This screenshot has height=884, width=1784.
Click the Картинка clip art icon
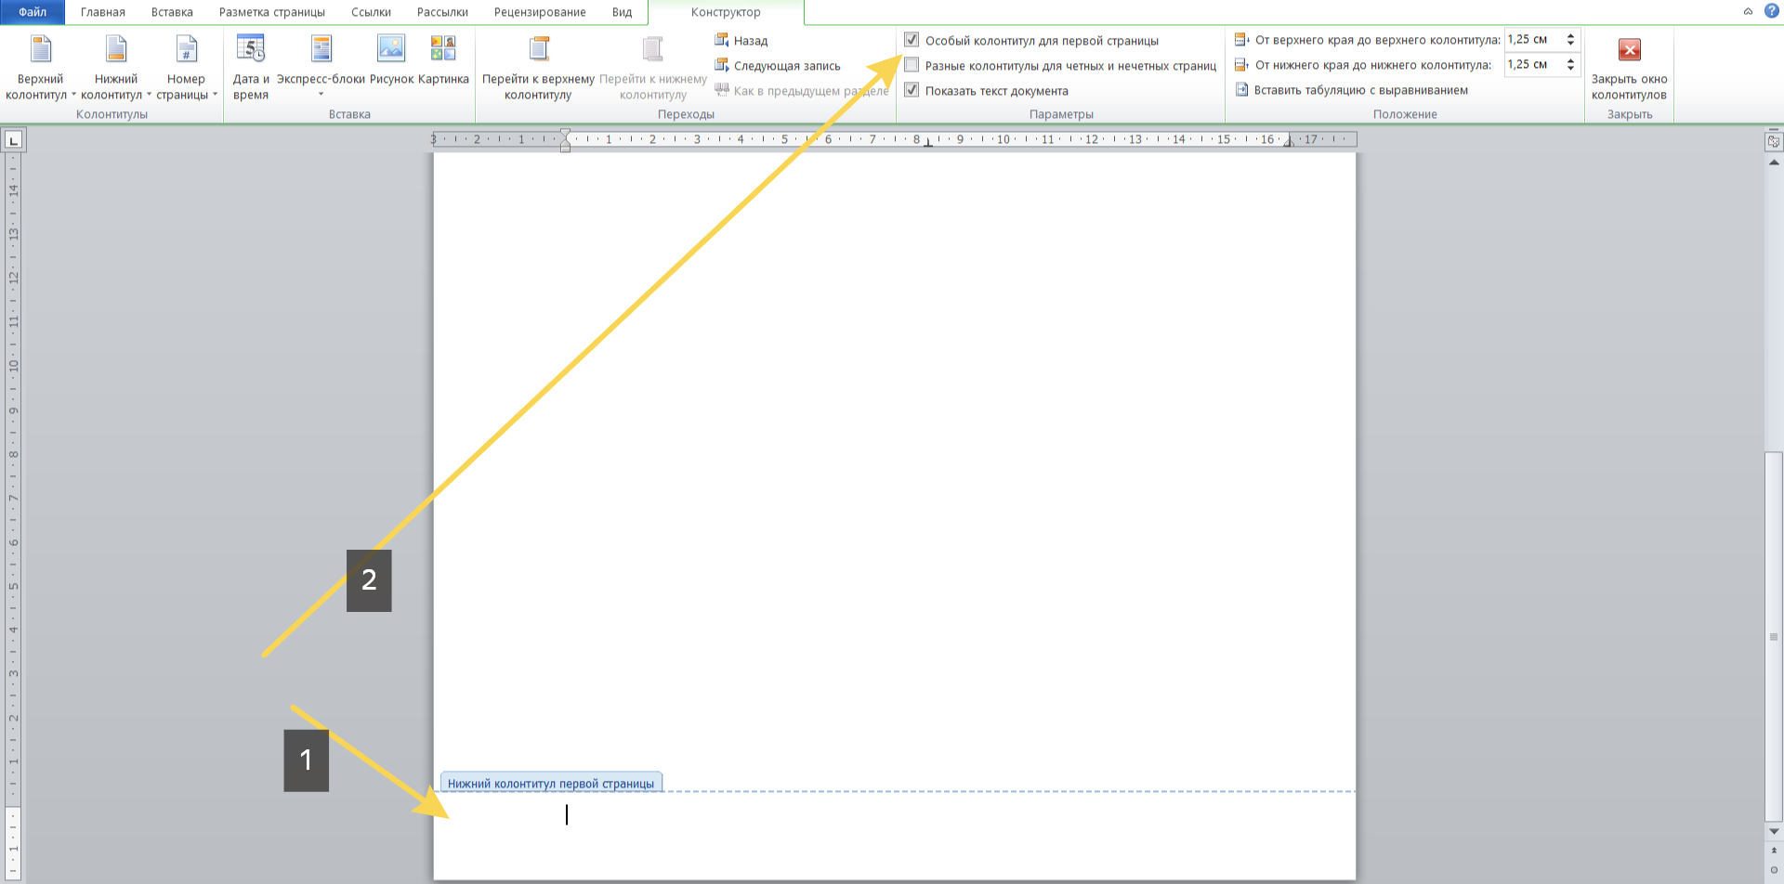pyautogui.click(x=443, y=49)
